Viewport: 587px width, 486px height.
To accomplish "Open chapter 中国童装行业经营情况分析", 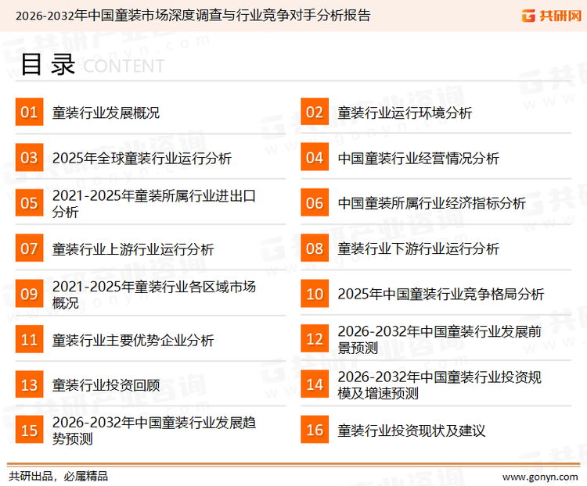I will pos(418,158).
